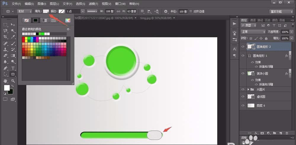
Task: Select the Healing Brush tool
Action: [x=5, y=44]
